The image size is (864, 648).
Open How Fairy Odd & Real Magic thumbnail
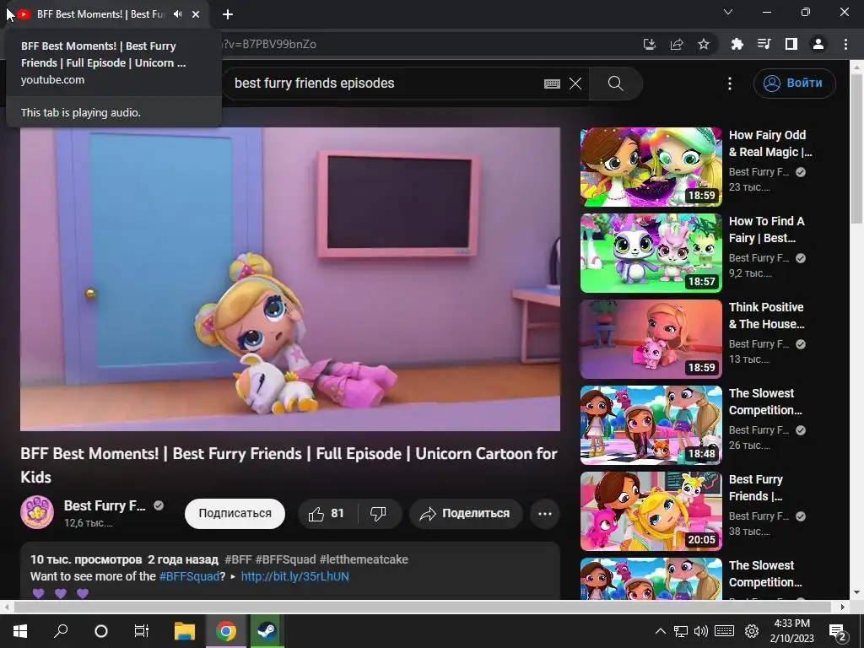(651, 167)
